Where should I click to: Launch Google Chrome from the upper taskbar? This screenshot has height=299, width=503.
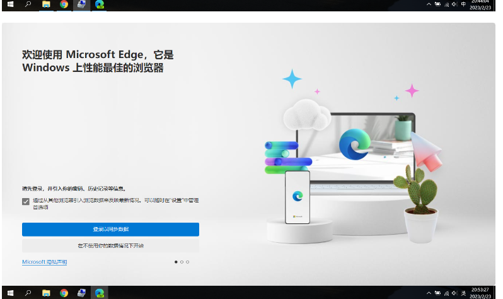[x=64, y=4]
